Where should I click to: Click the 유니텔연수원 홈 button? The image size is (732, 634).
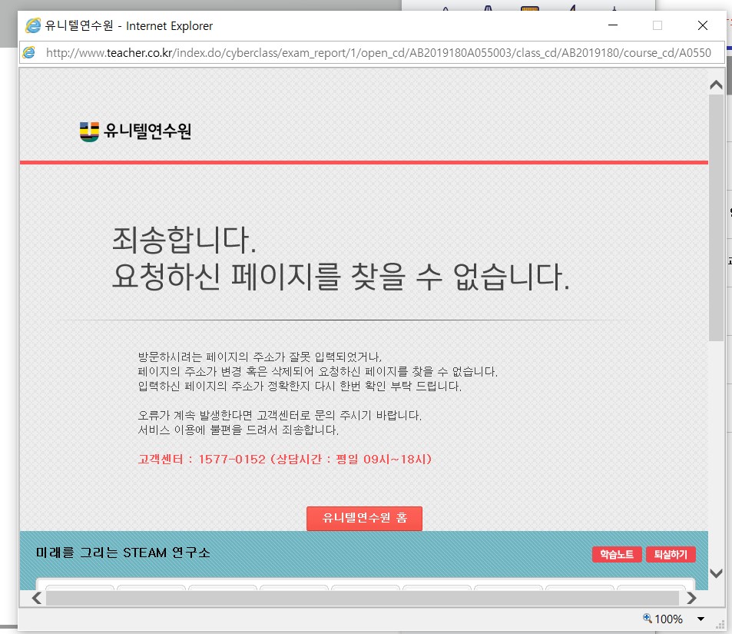364,519
